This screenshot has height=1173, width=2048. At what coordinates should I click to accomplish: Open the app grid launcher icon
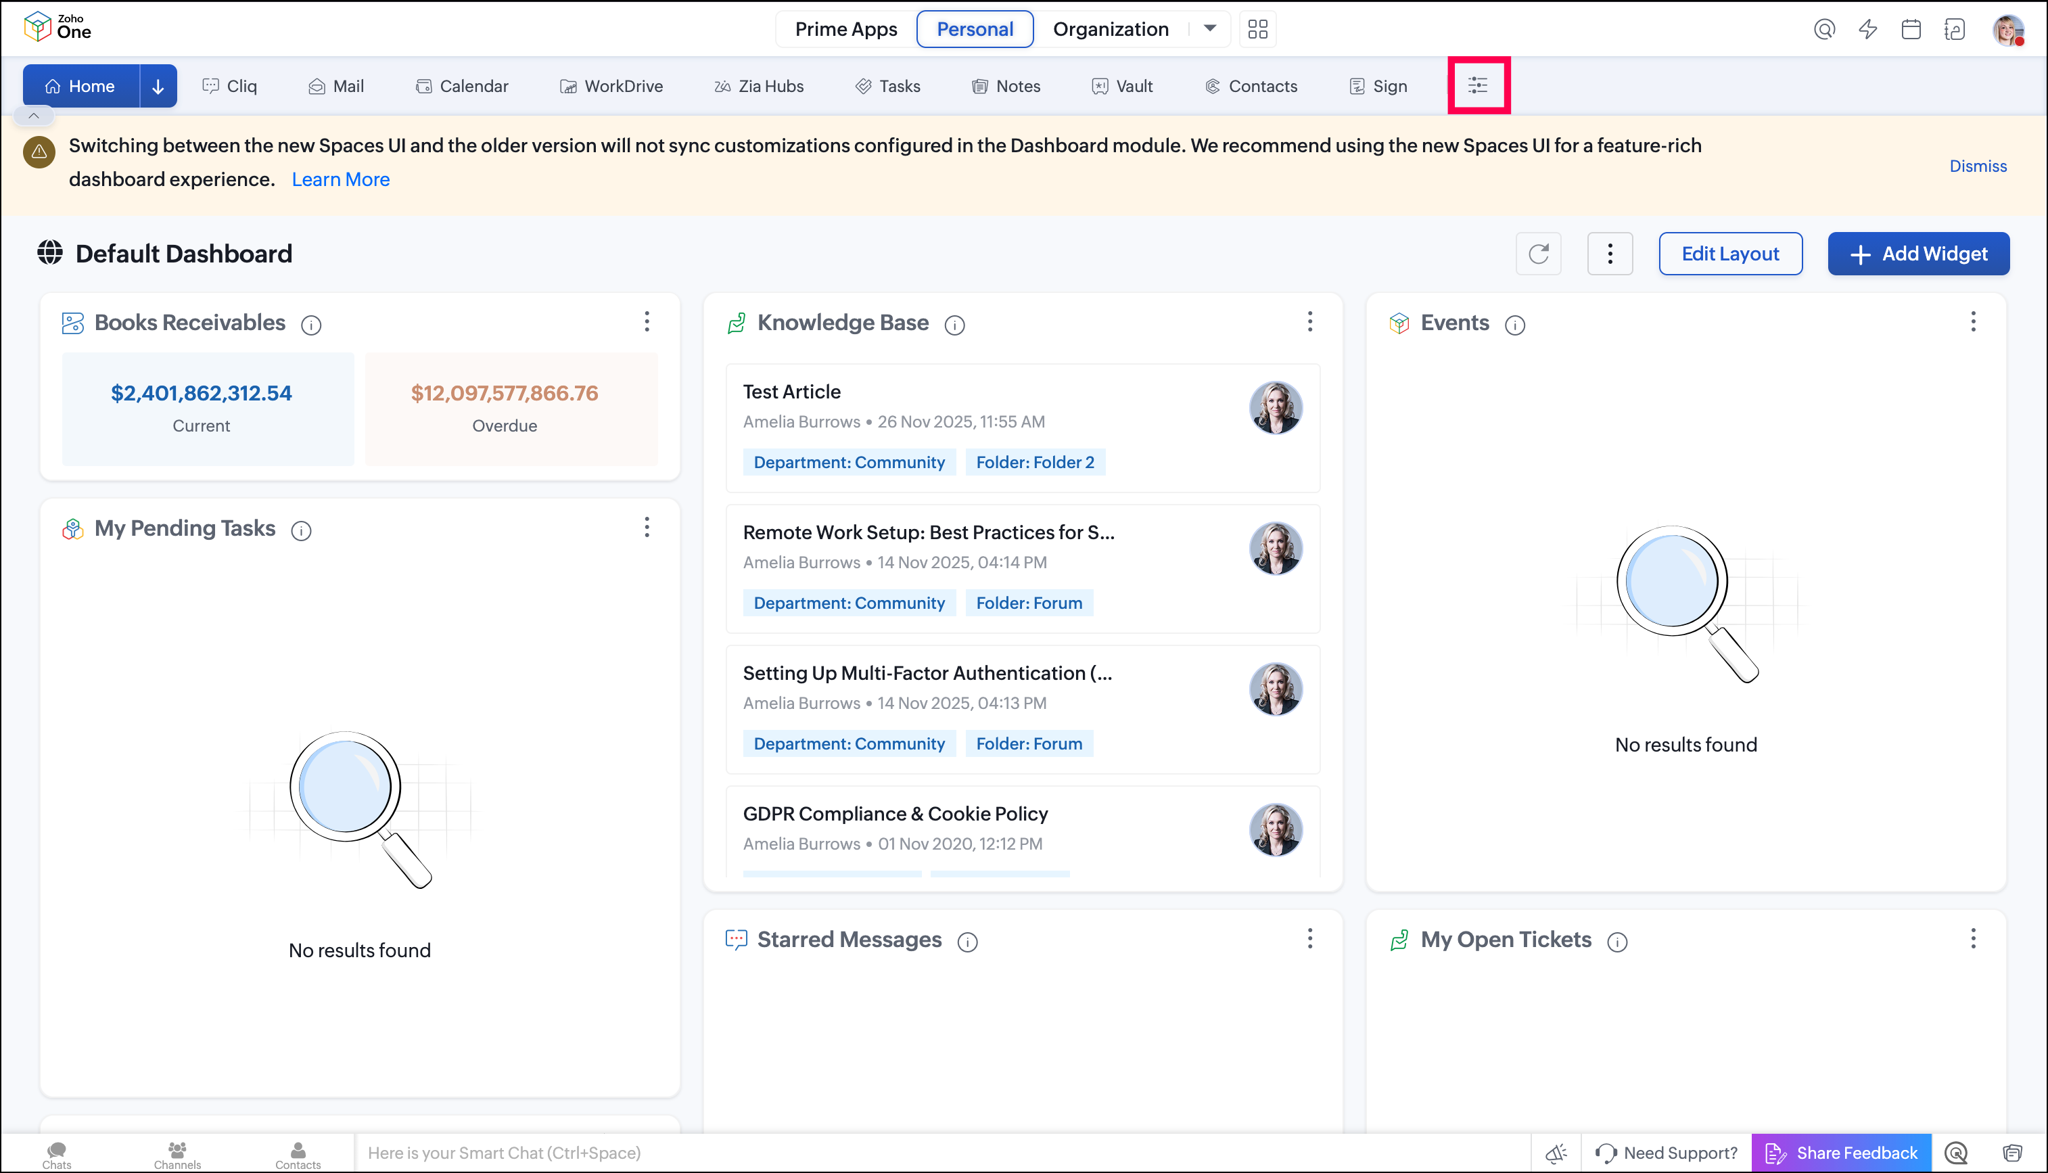click(1257, 29)
